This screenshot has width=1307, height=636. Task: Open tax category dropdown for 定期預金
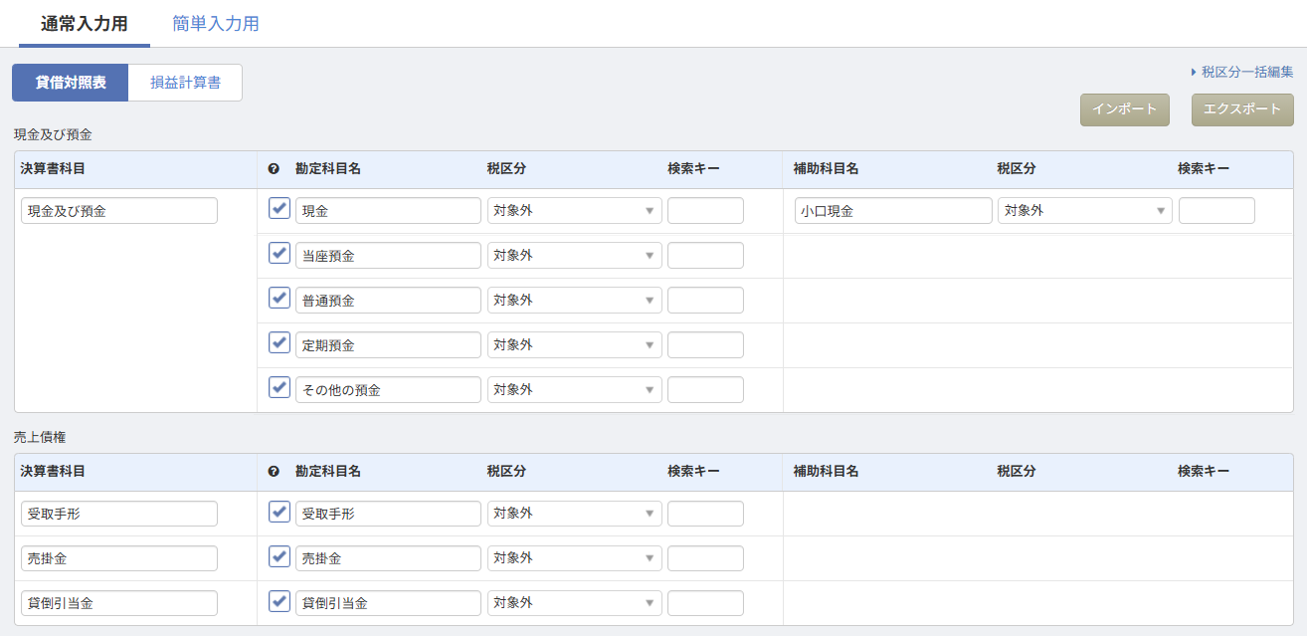click(x=574, y=345)
